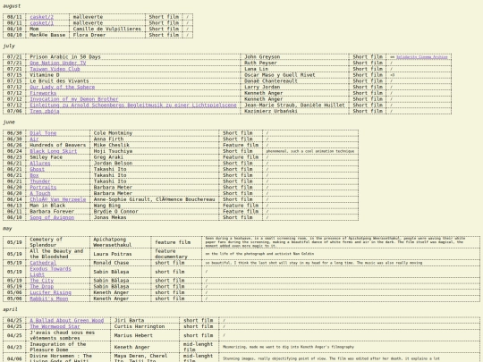Open The Drop film link
Viewport: 483px width, 362px height.
click(x=41, y=286)
